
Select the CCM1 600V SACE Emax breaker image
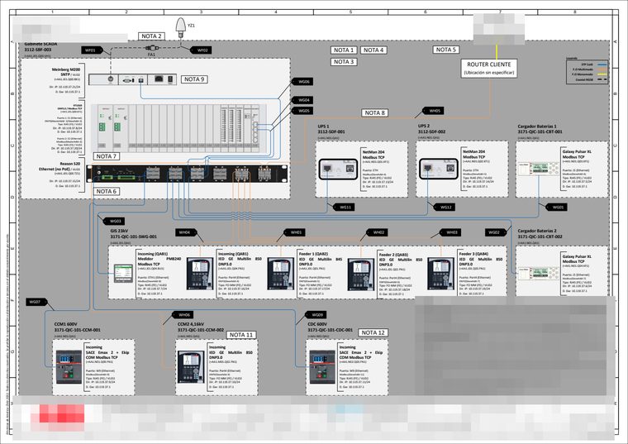(x=69, y=366)
